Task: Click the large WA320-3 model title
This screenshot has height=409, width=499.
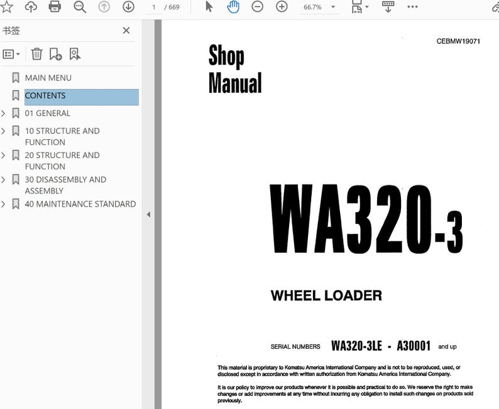Action: (x=366, y=219)
